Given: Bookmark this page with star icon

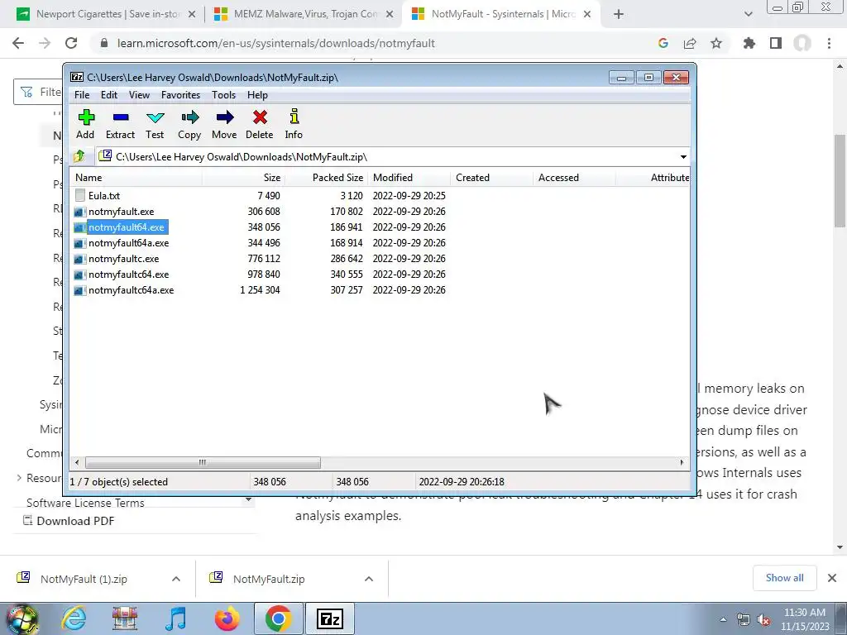Looking at the screenshot, I should pos(716,43).
